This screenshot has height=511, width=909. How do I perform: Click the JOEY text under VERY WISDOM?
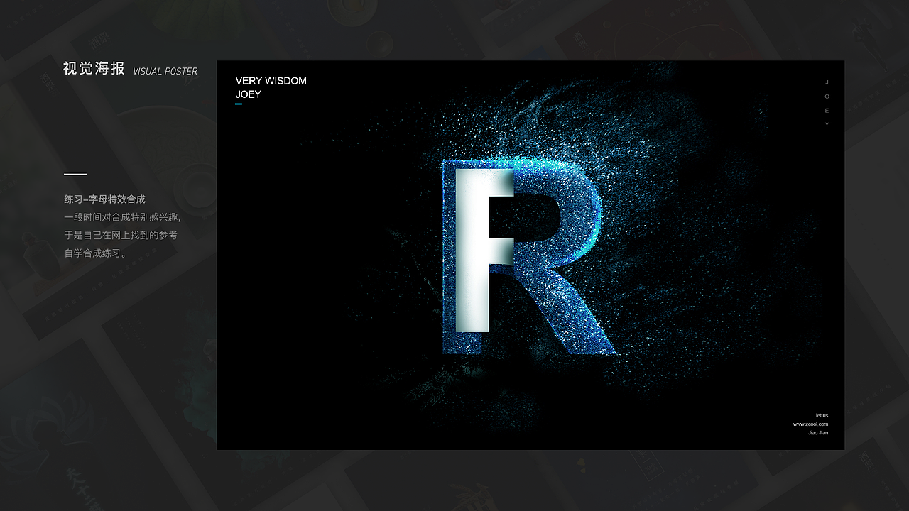pyautogui.click(x=249, y=94)
